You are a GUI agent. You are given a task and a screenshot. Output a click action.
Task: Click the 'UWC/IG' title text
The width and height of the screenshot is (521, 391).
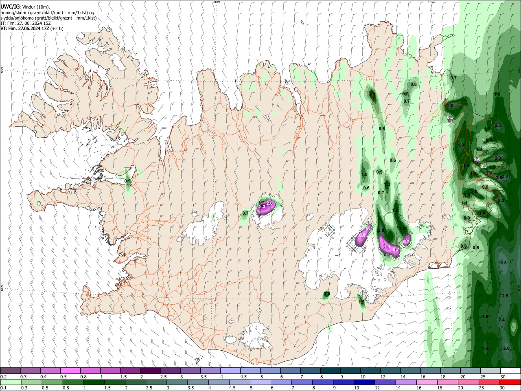point(10,7)
